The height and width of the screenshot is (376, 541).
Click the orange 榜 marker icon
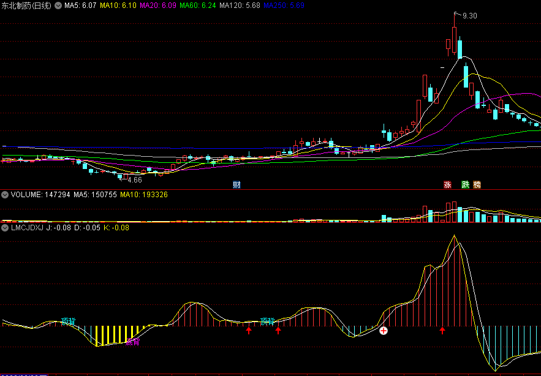(477, 184)
